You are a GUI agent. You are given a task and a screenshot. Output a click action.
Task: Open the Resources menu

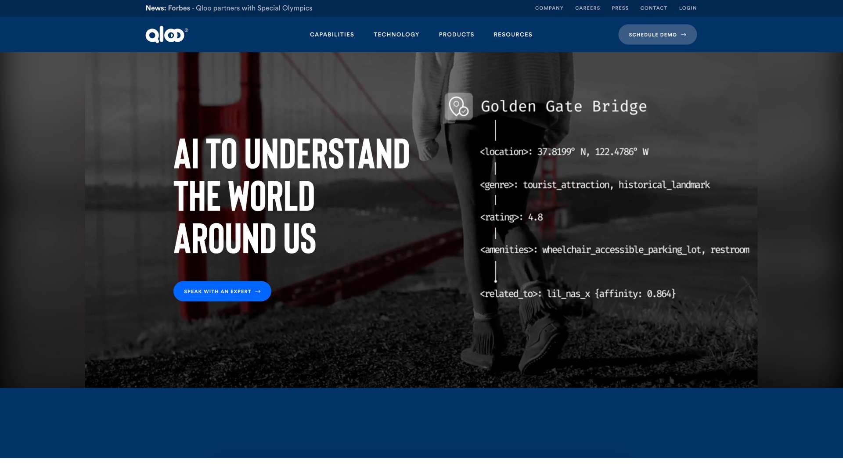tap(513, 35)
